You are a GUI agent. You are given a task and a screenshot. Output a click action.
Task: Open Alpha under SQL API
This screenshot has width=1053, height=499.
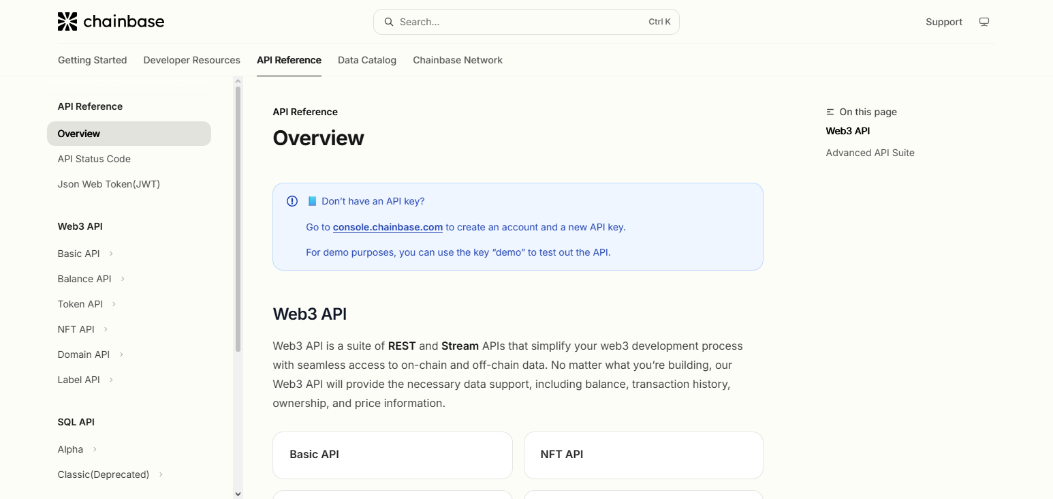(71, 449)
